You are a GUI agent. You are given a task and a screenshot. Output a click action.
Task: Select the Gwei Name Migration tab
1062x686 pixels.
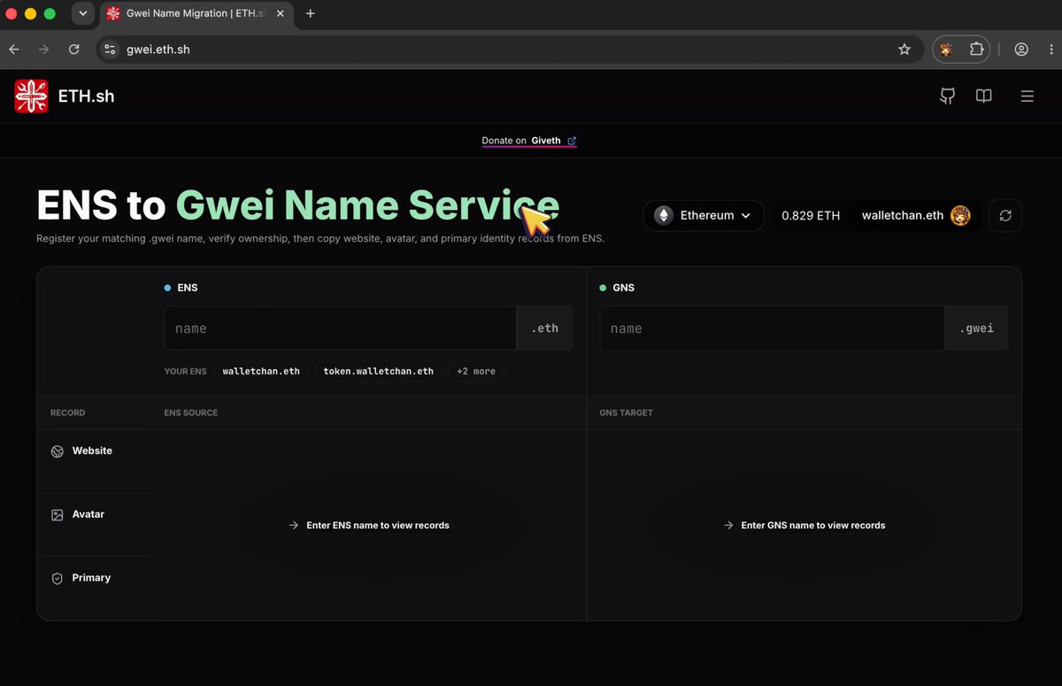pyautogui.click(x=196, y=13)
